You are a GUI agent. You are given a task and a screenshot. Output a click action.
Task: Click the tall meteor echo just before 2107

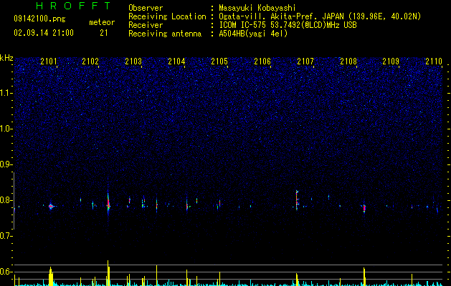tap(297, 200)
